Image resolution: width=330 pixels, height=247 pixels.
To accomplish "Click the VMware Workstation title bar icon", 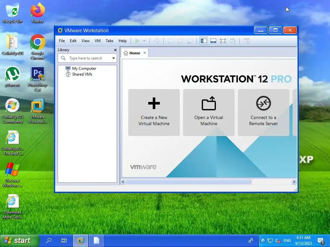I will pos(60,31).
